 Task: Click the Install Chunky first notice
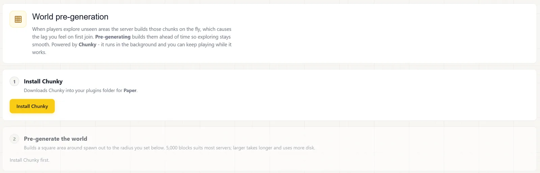click(29, 160)
